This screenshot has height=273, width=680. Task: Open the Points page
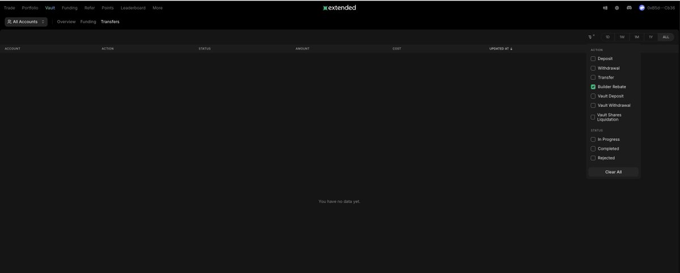click(x=108, y=8)
